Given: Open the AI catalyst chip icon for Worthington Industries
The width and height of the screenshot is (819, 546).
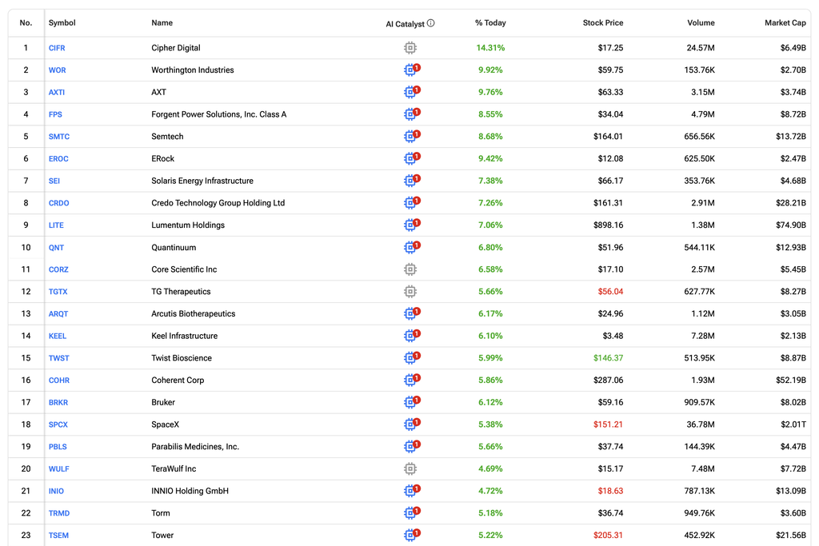Looking at the screenshot, I should click(x=412, y=70).
